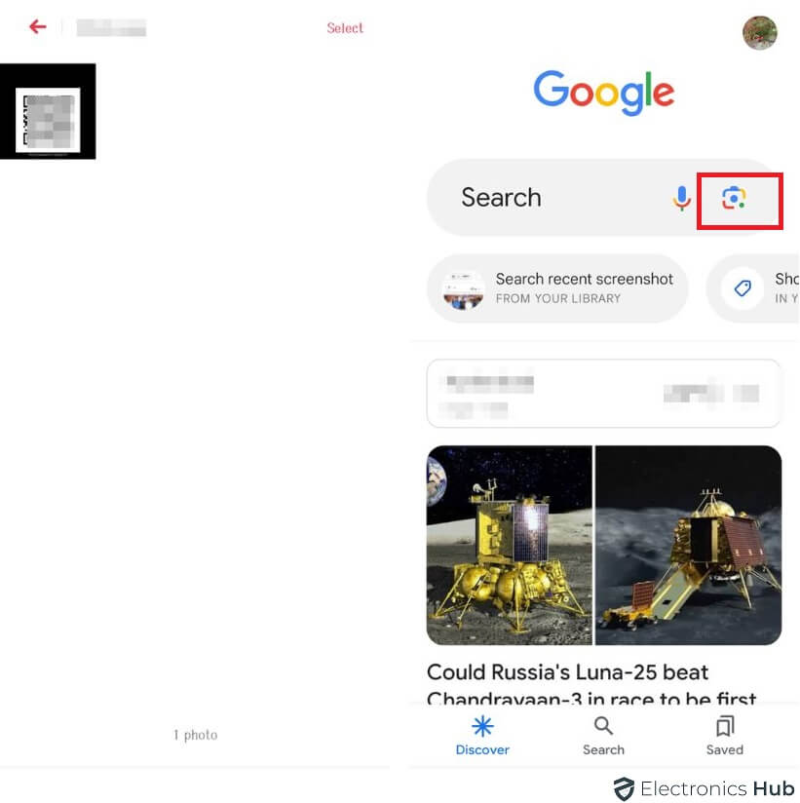Viewport: 800px width, 803px height.
Task: Tap the Saved bookmarks icon
Action: pos(725,726)
